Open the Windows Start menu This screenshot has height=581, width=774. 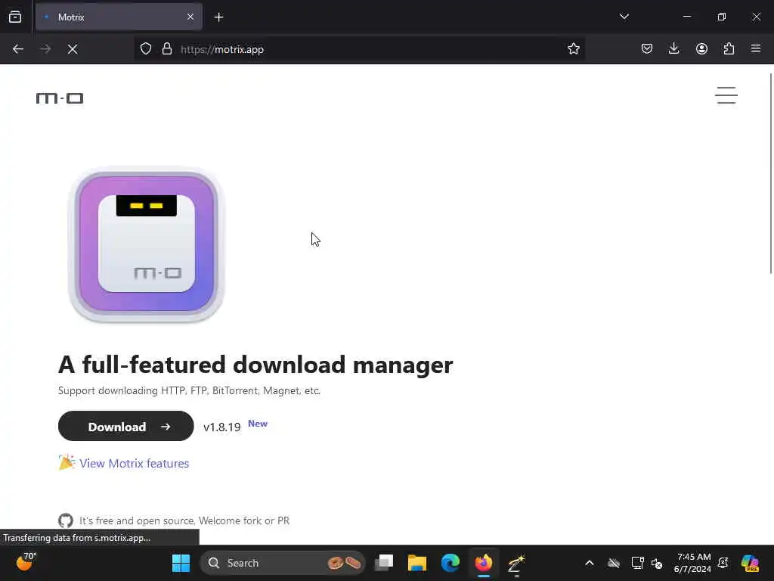(181, 563)
